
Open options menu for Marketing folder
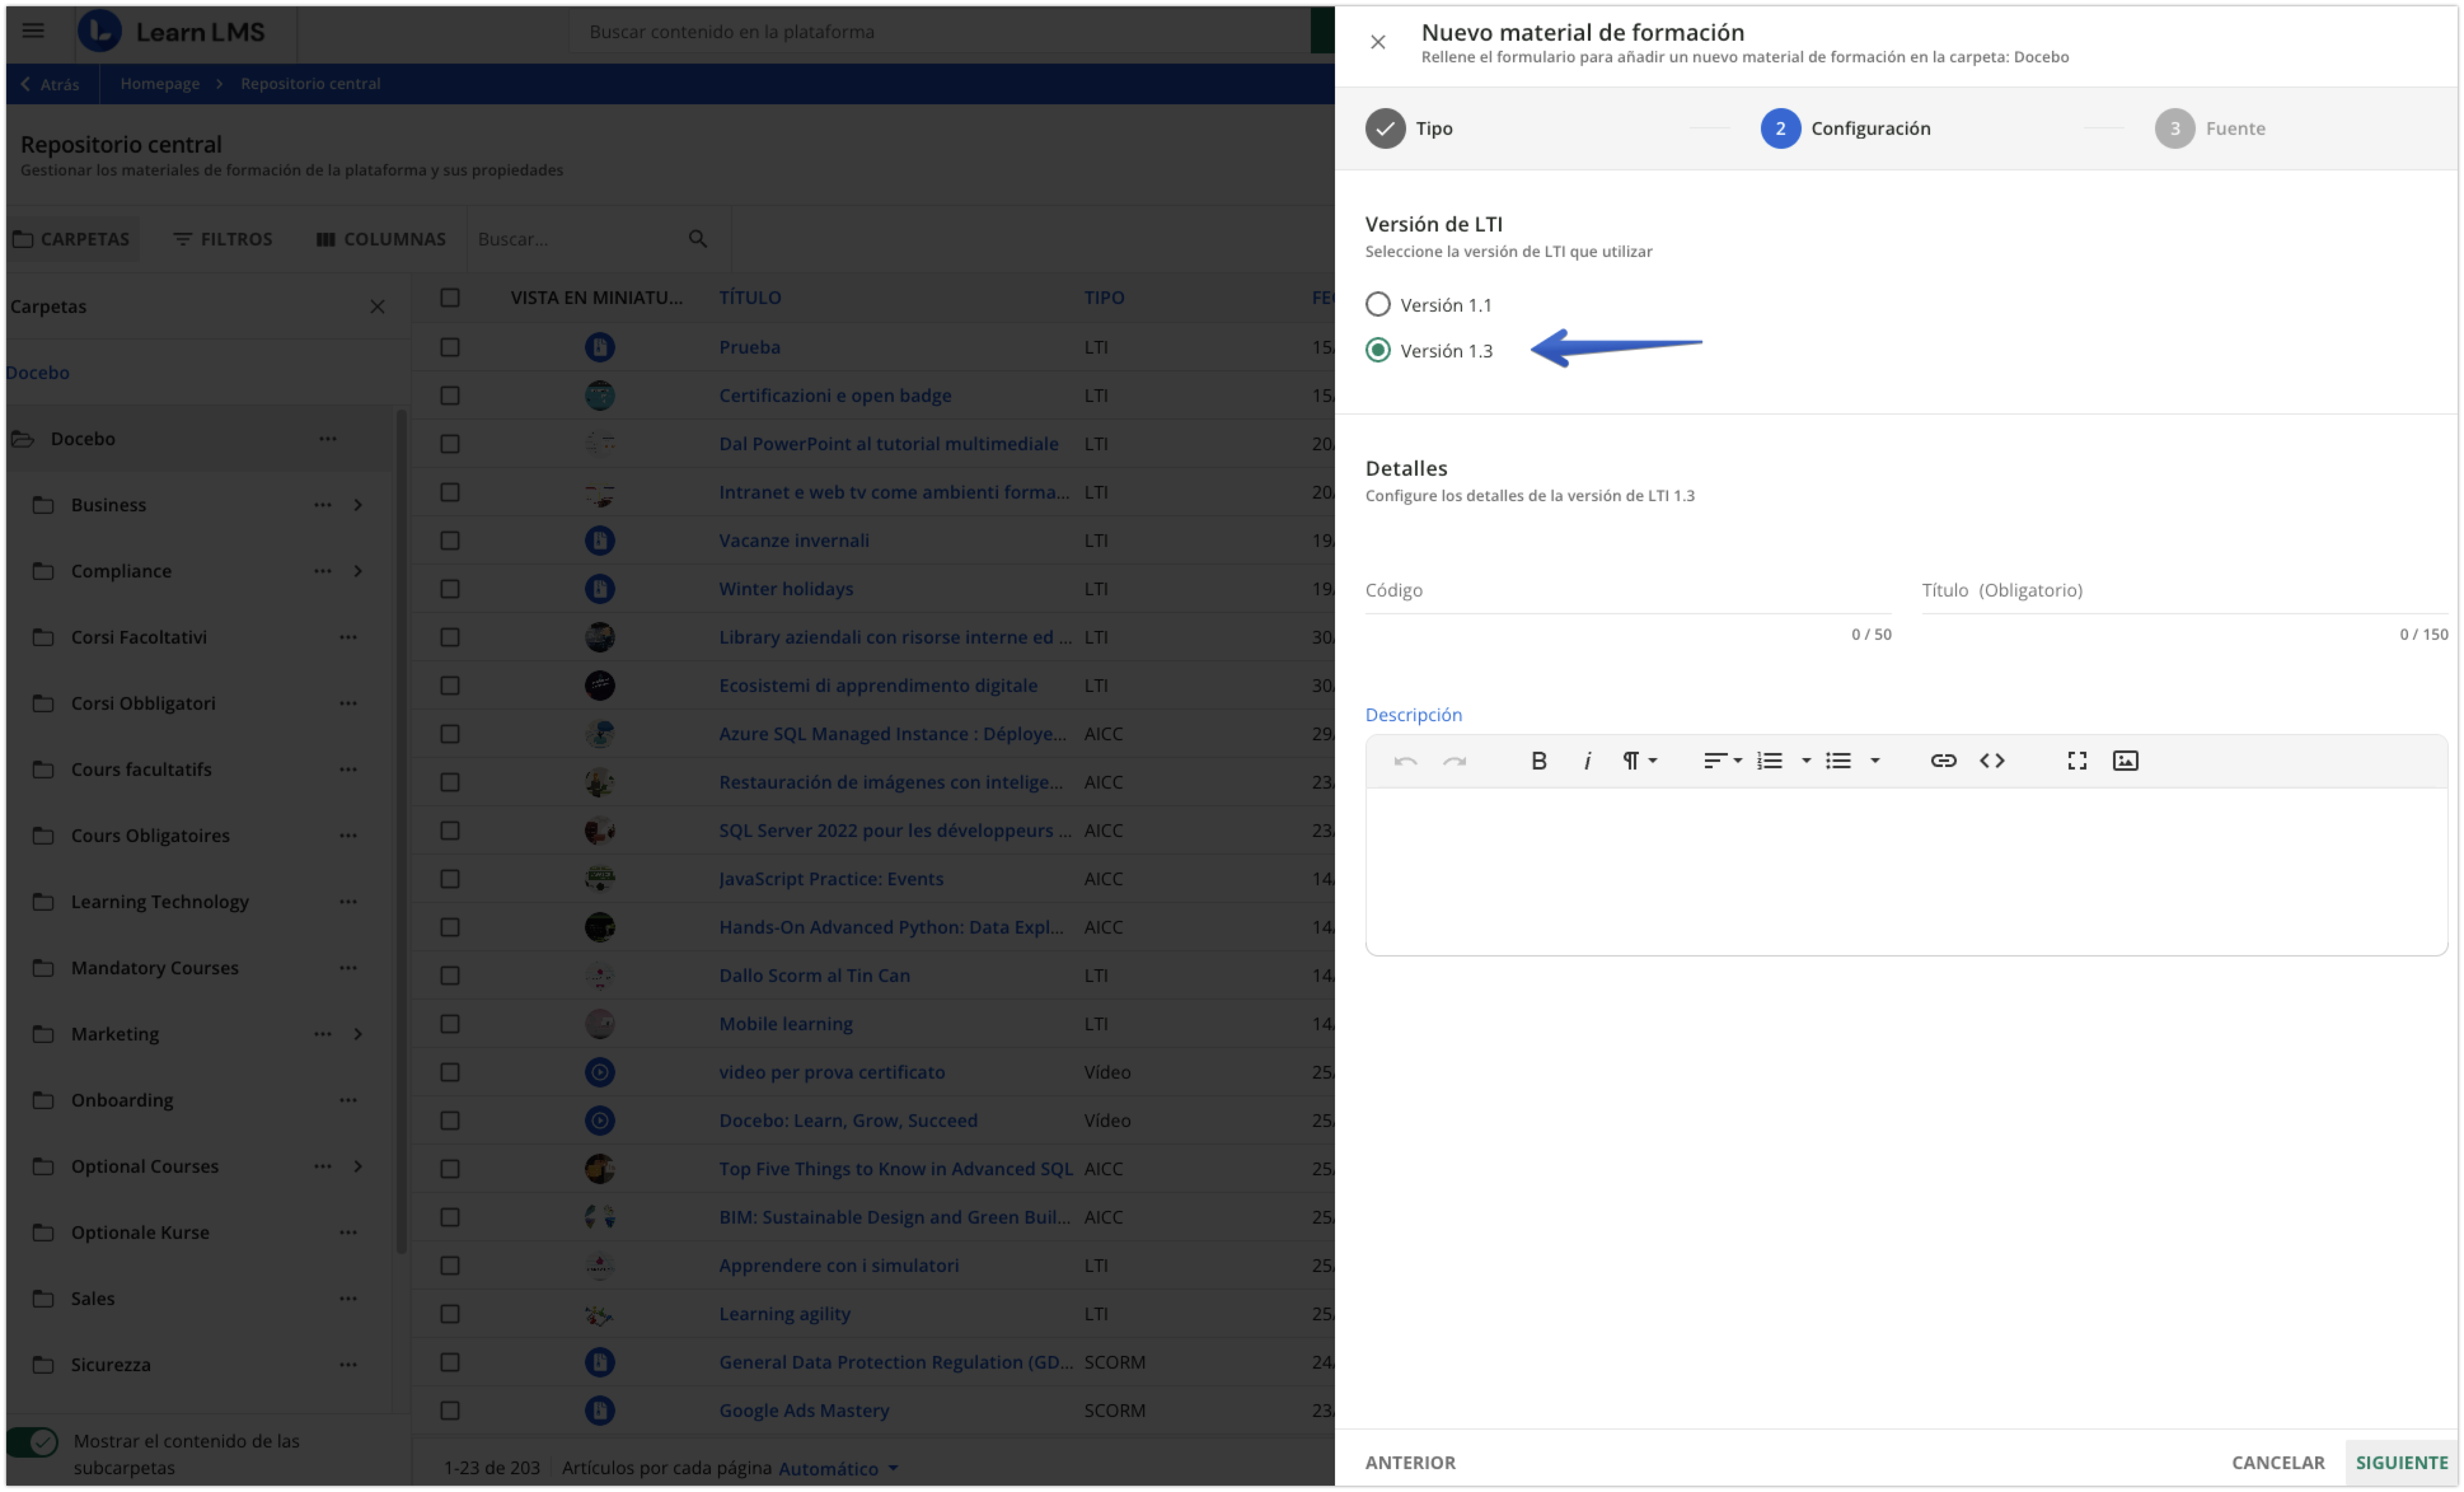pyautogui.click(x=322, y=1033)
